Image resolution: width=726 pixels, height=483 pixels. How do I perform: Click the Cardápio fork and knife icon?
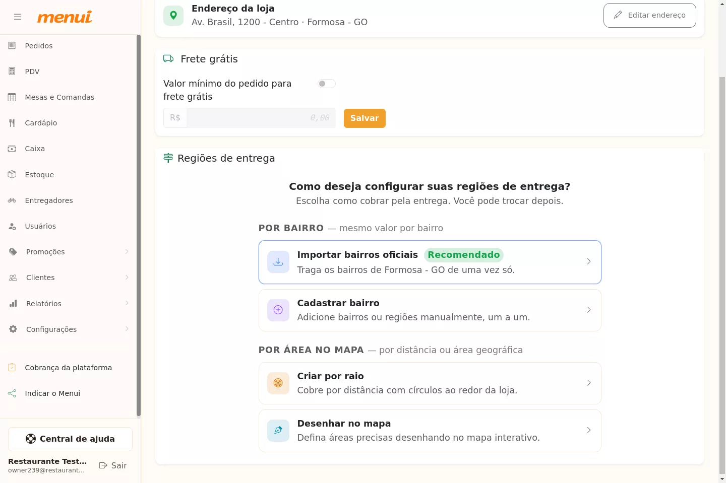coord(12,123)
